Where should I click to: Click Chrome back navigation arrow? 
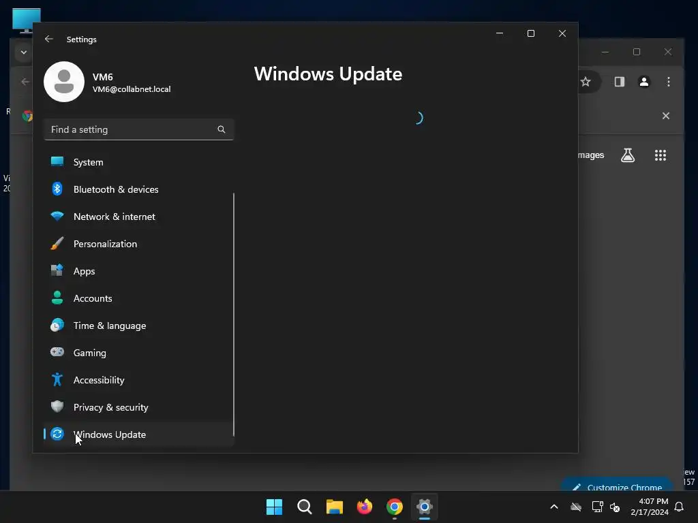25,82
